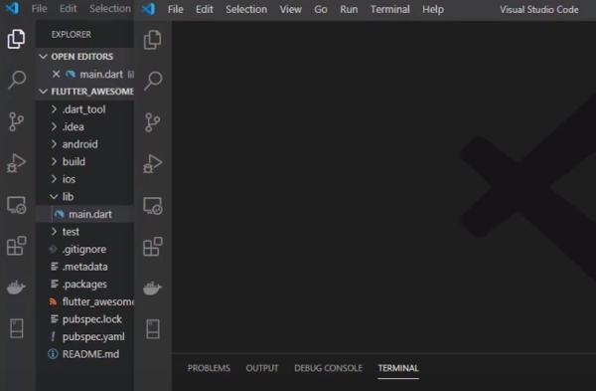Open Explorer view in left window activity bar
Image resolution: width=596 pixels, height=391 pixels.
point(16,39)
